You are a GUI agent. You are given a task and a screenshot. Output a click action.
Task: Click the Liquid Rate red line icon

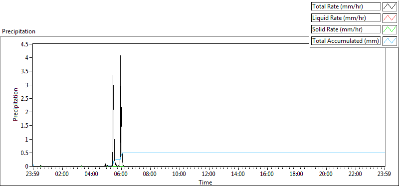pyautogui.click(x=390, y=18)
